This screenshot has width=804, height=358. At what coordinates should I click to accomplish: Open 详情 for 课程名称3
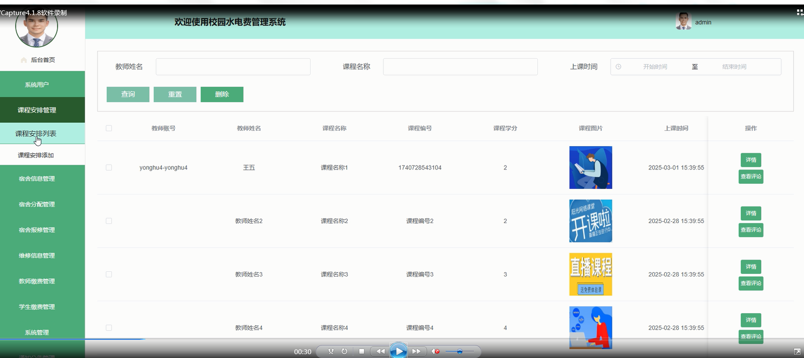coord(751,267)
